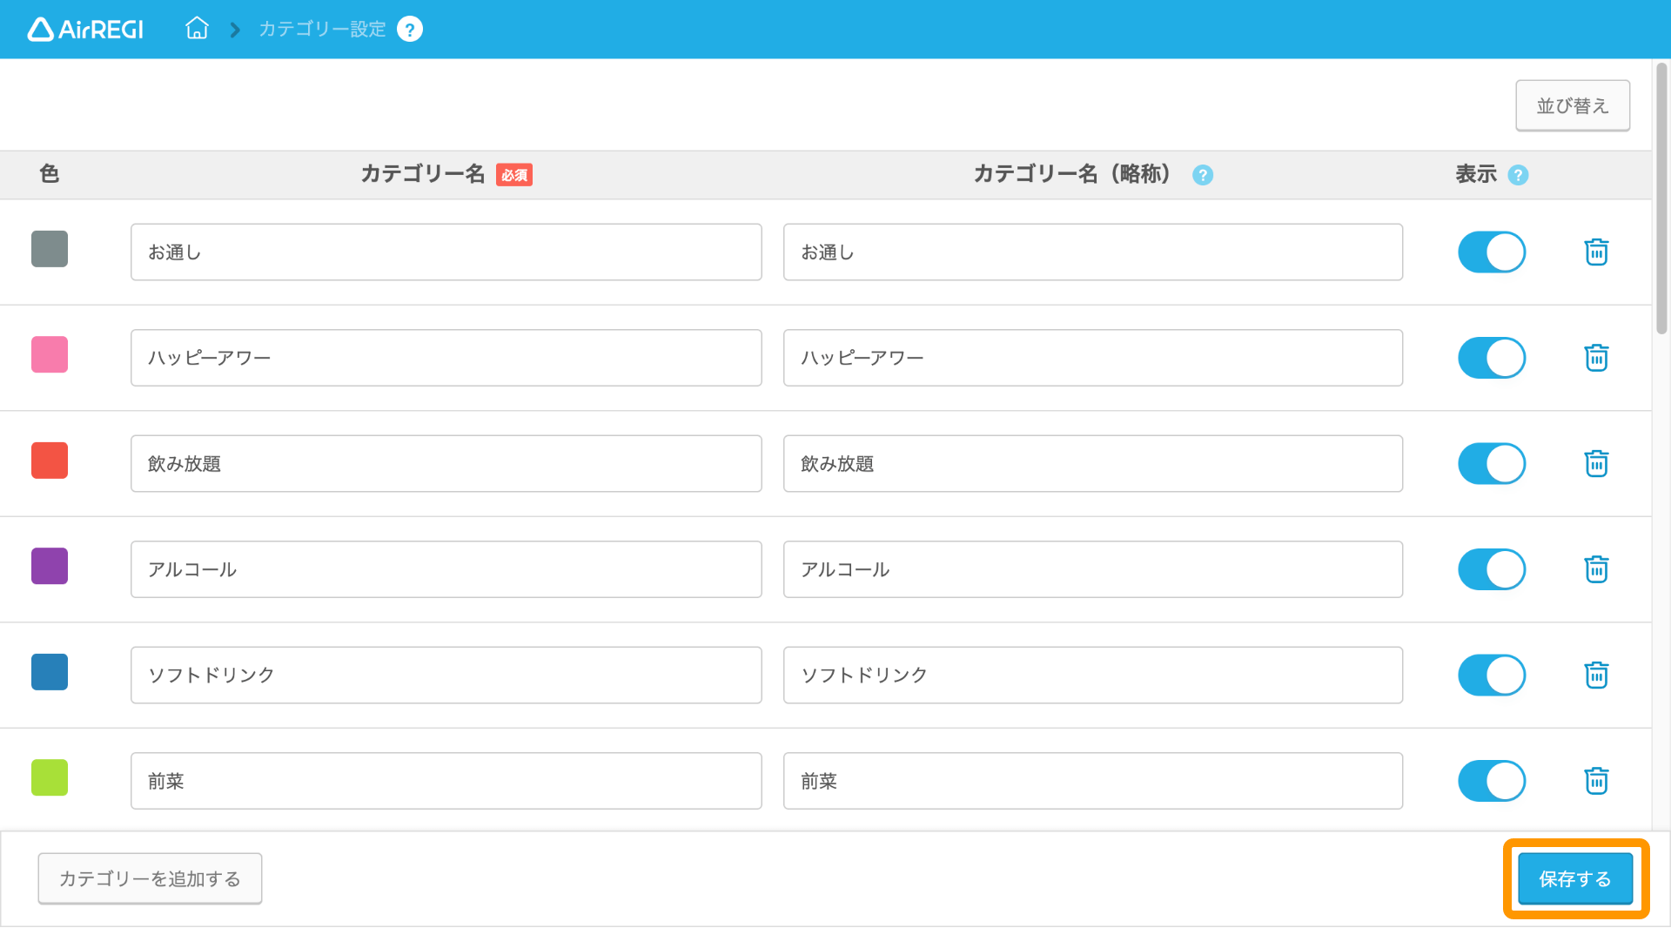Image resolution: width=1671 pixels, height=928 pixels.
Task: Open help for カテゴリー設定 page
Action: pyautogui.click(x=409, y=28)
